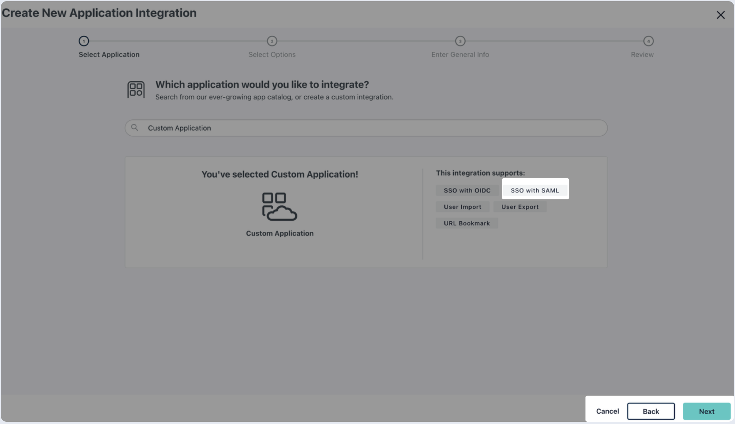The image size is (735, 424).
Task: Click step 2 circle Select Options
Action: [272, 41]
